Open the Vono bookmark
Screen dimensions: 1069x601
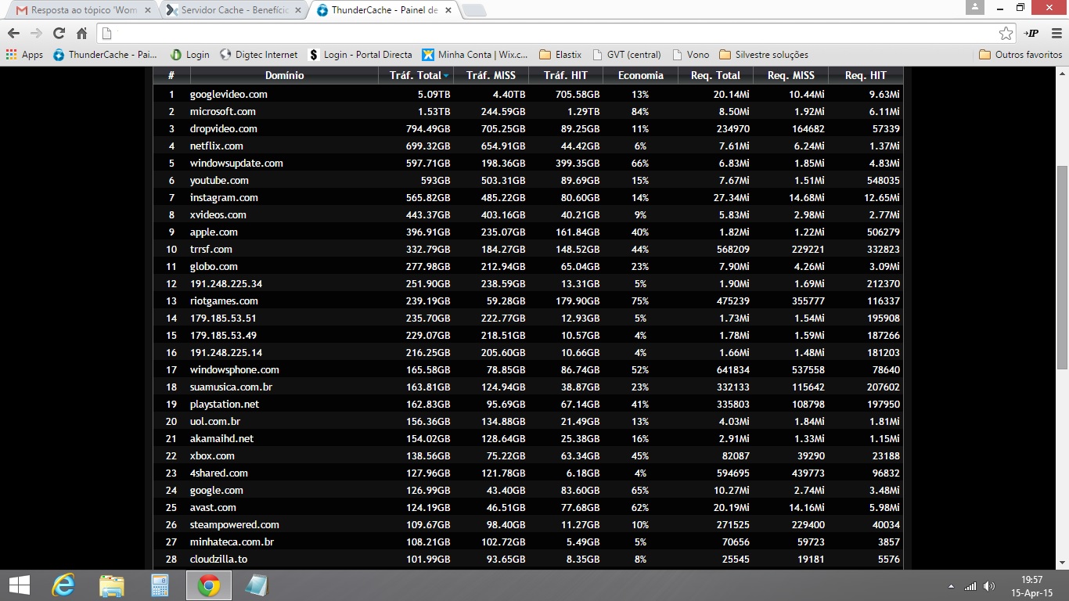point(690,55)
